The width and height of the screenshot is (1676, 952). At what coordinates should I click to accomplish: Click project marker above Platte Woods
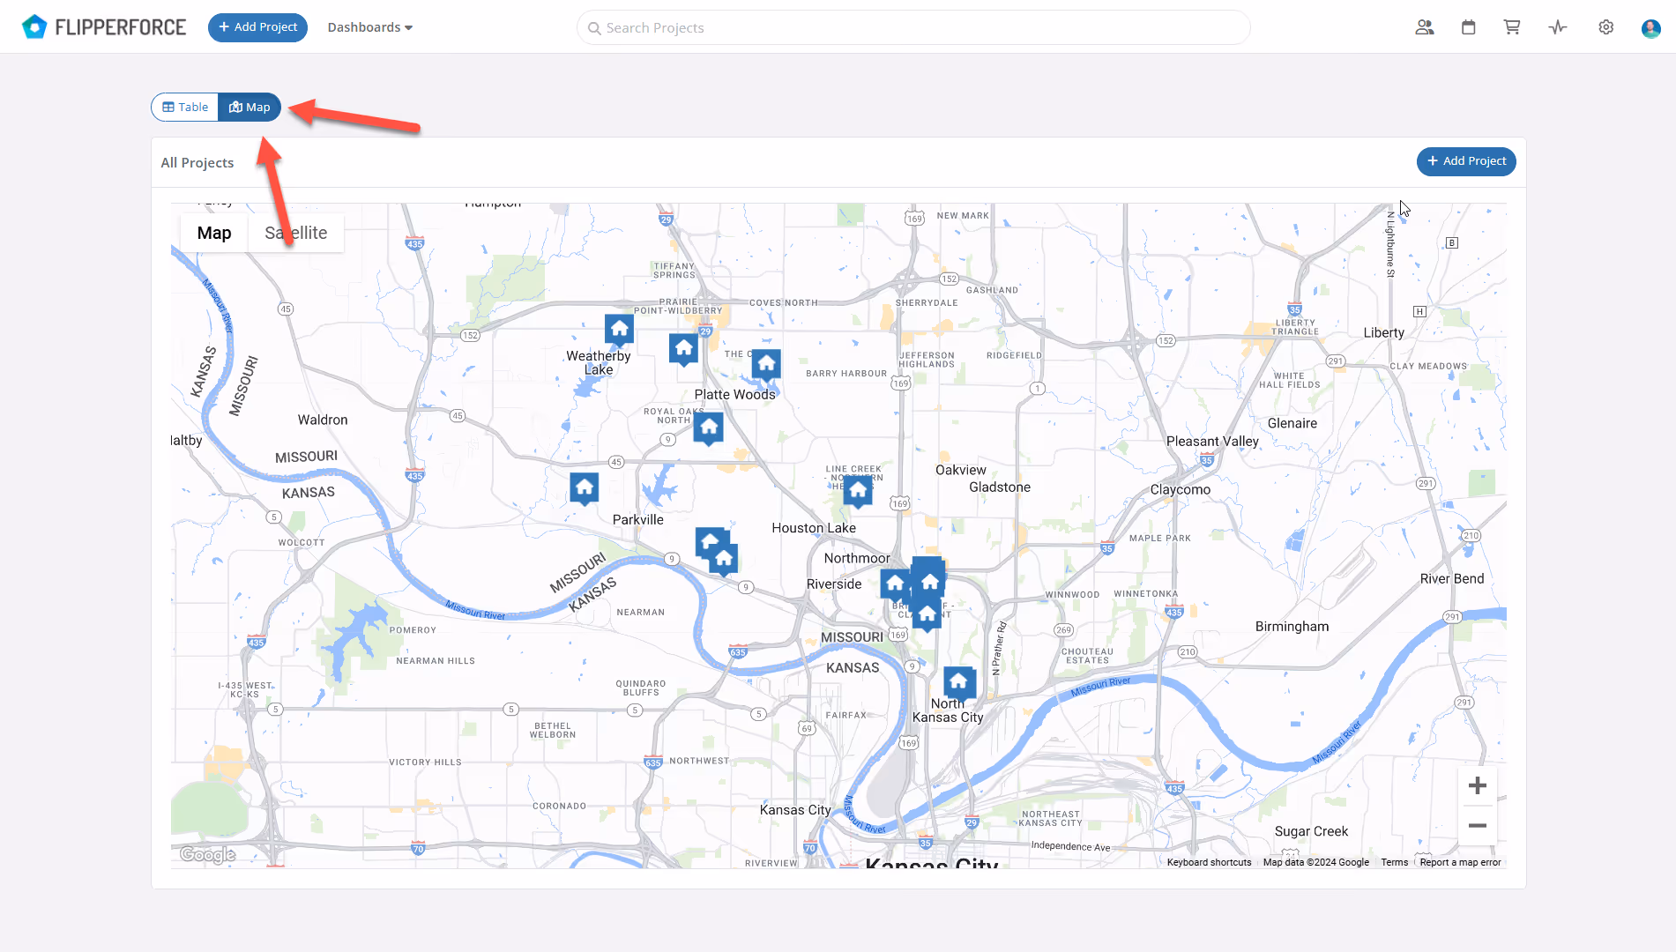click(766, 363)
